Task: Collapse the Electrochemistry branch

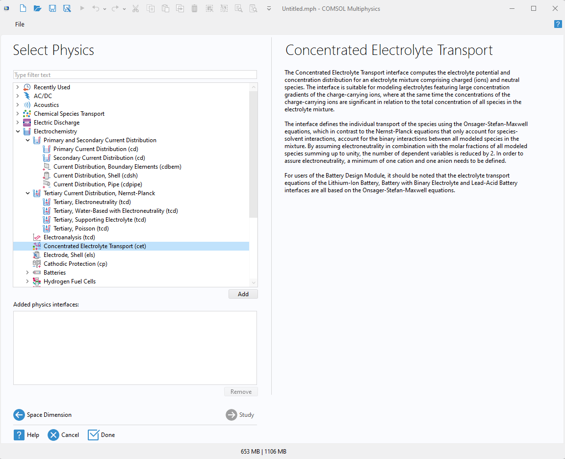Action: tap(18, 131)
